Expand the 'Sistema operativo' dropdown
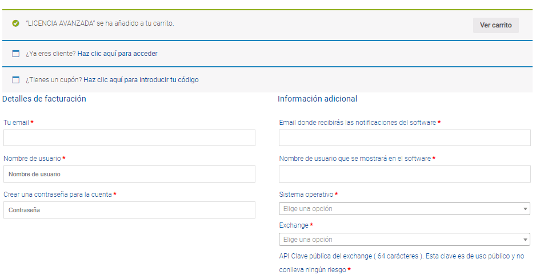 tap(405, 208)
